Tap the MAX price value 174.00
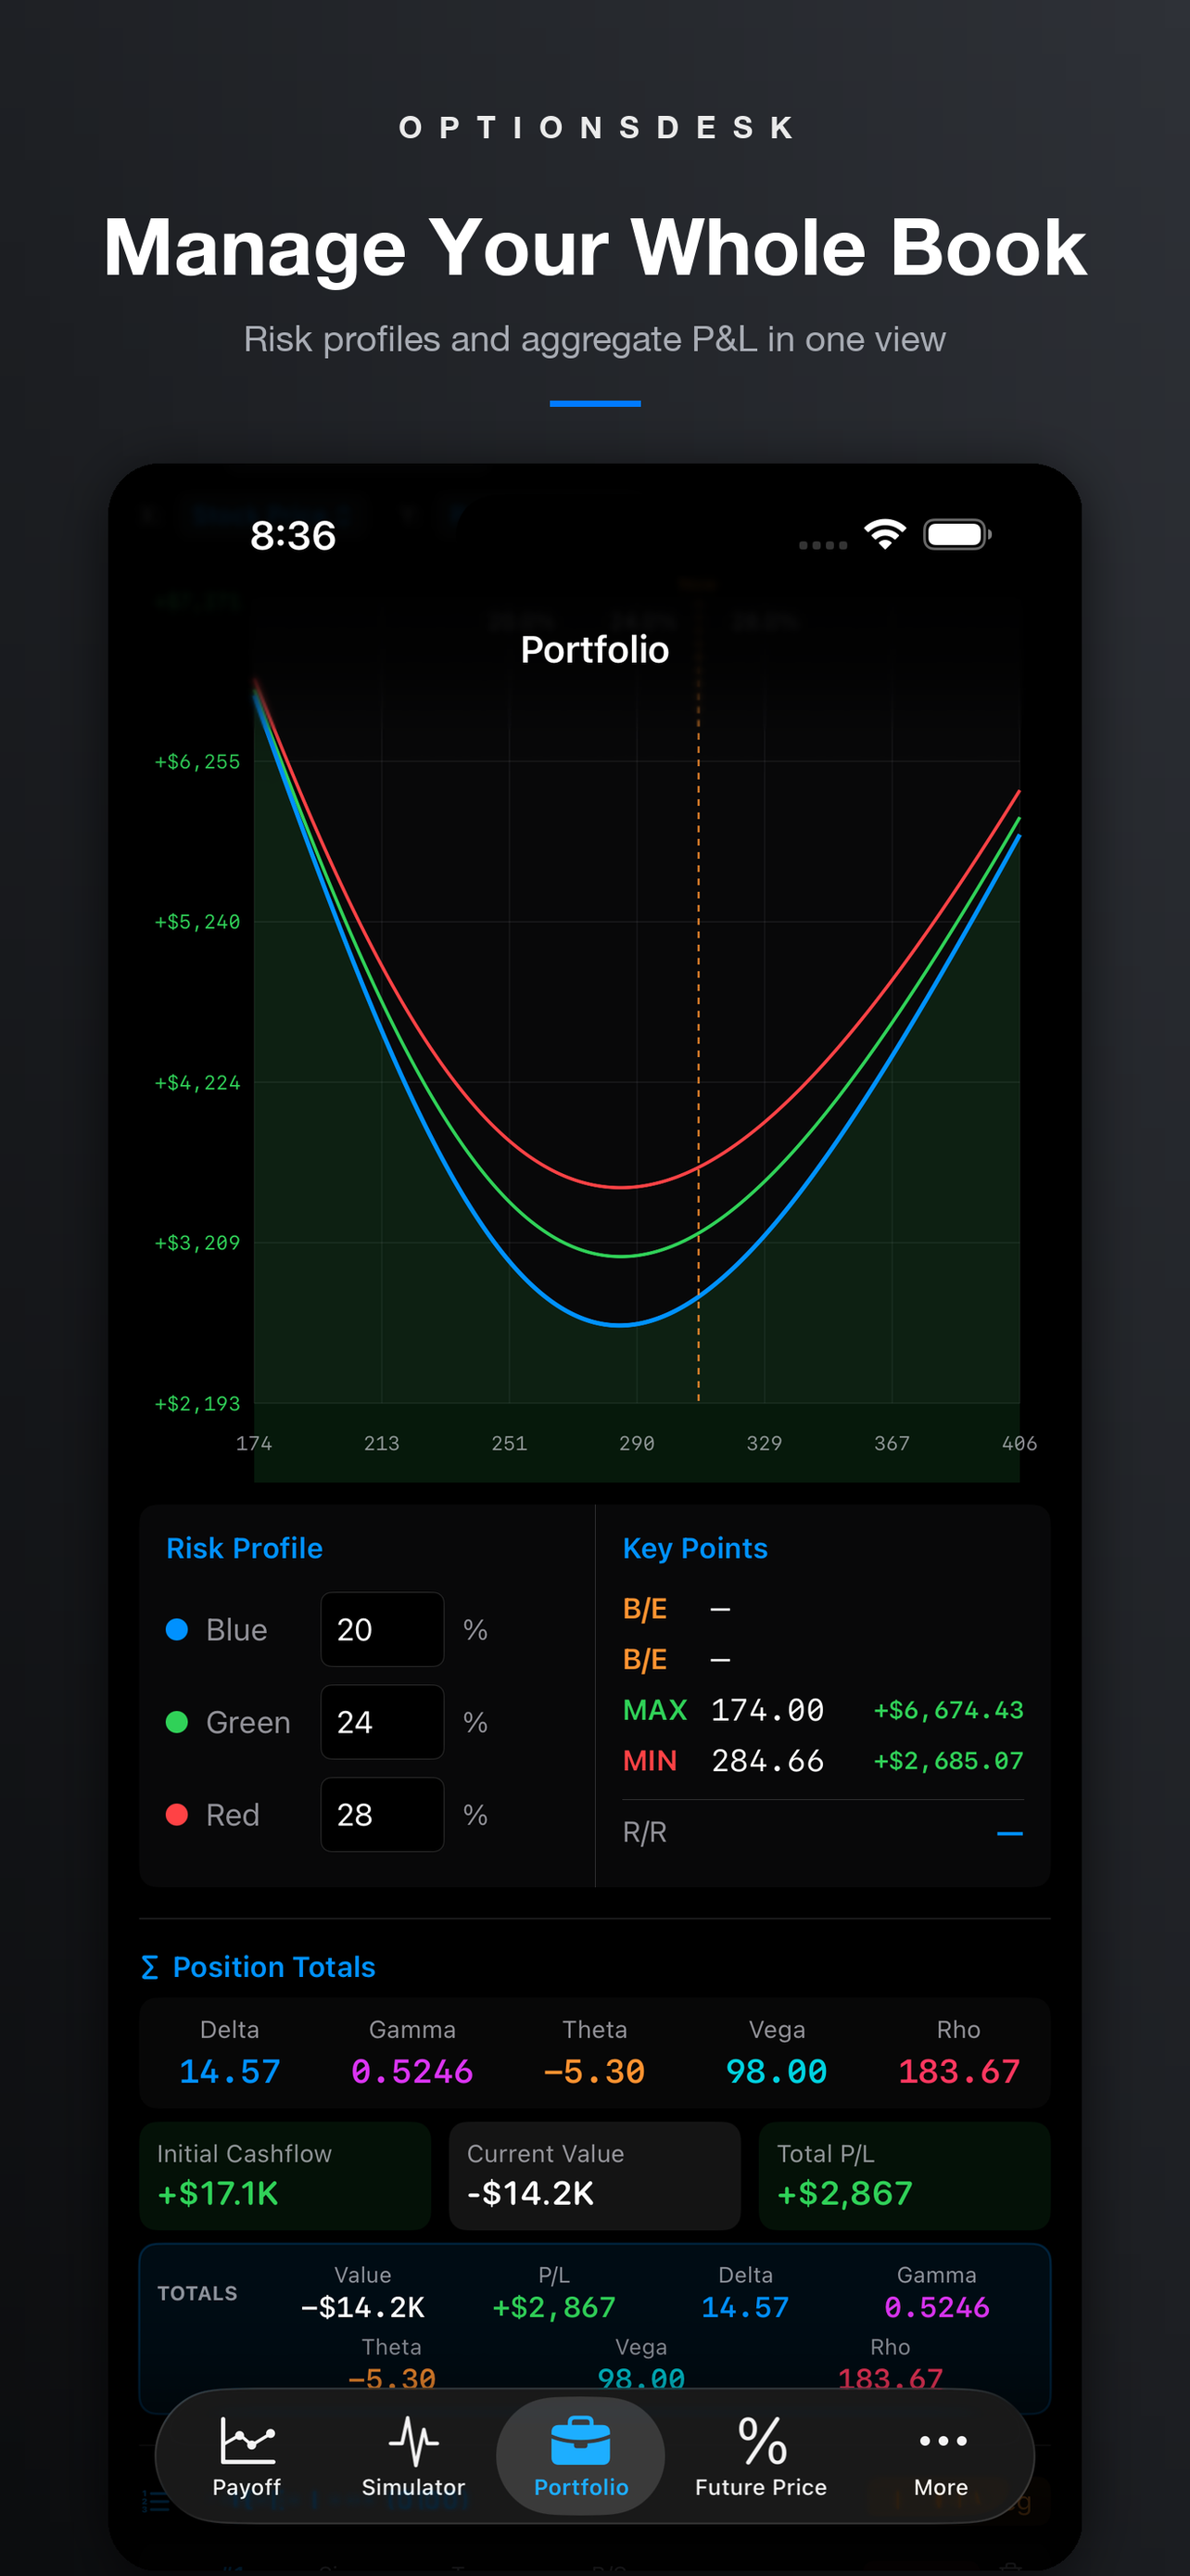Image resolution: width=1190 pixels, height=2576 pixels. click(767, 1710)
